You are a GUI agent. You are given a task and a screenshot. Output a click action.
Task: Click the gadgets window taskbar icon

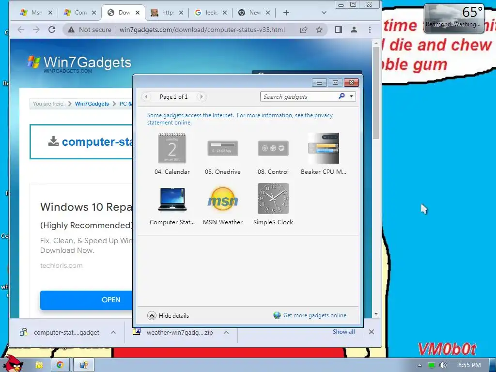tap(84, 365)
